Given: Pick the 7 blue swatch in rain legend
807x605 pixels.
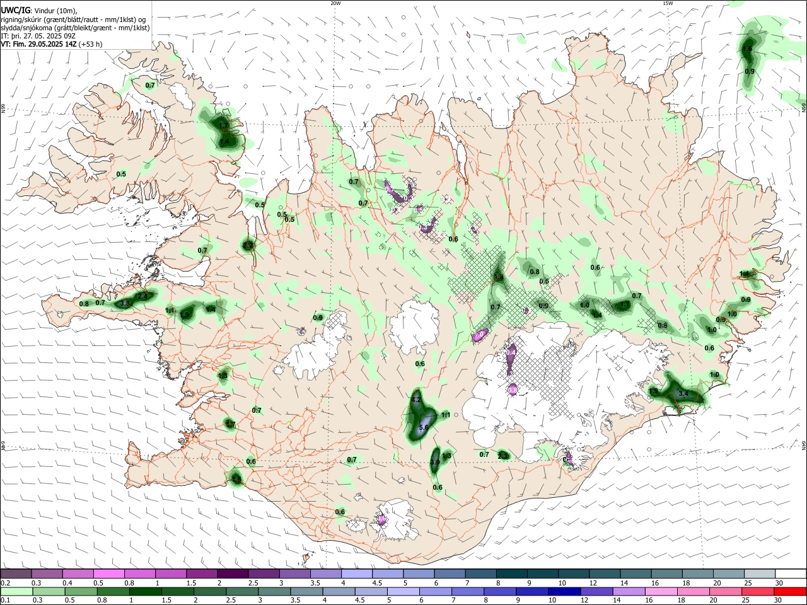Looking at the screenshot, I should pos(467,591).
